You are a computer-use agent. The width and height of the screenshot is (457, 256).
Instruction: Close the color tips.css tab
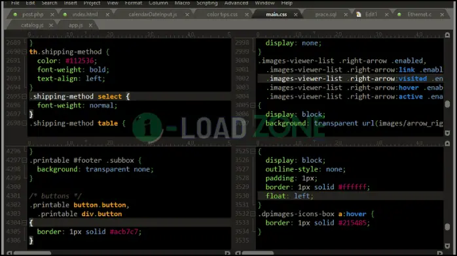click(x=247, y=14)
